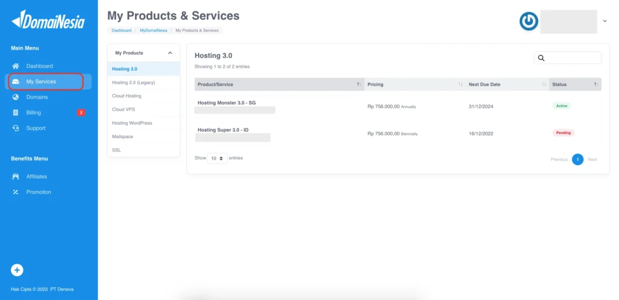619x300 pixels.
Task: Open the account dropdown chevron
Action: click(x=604, y=21)
